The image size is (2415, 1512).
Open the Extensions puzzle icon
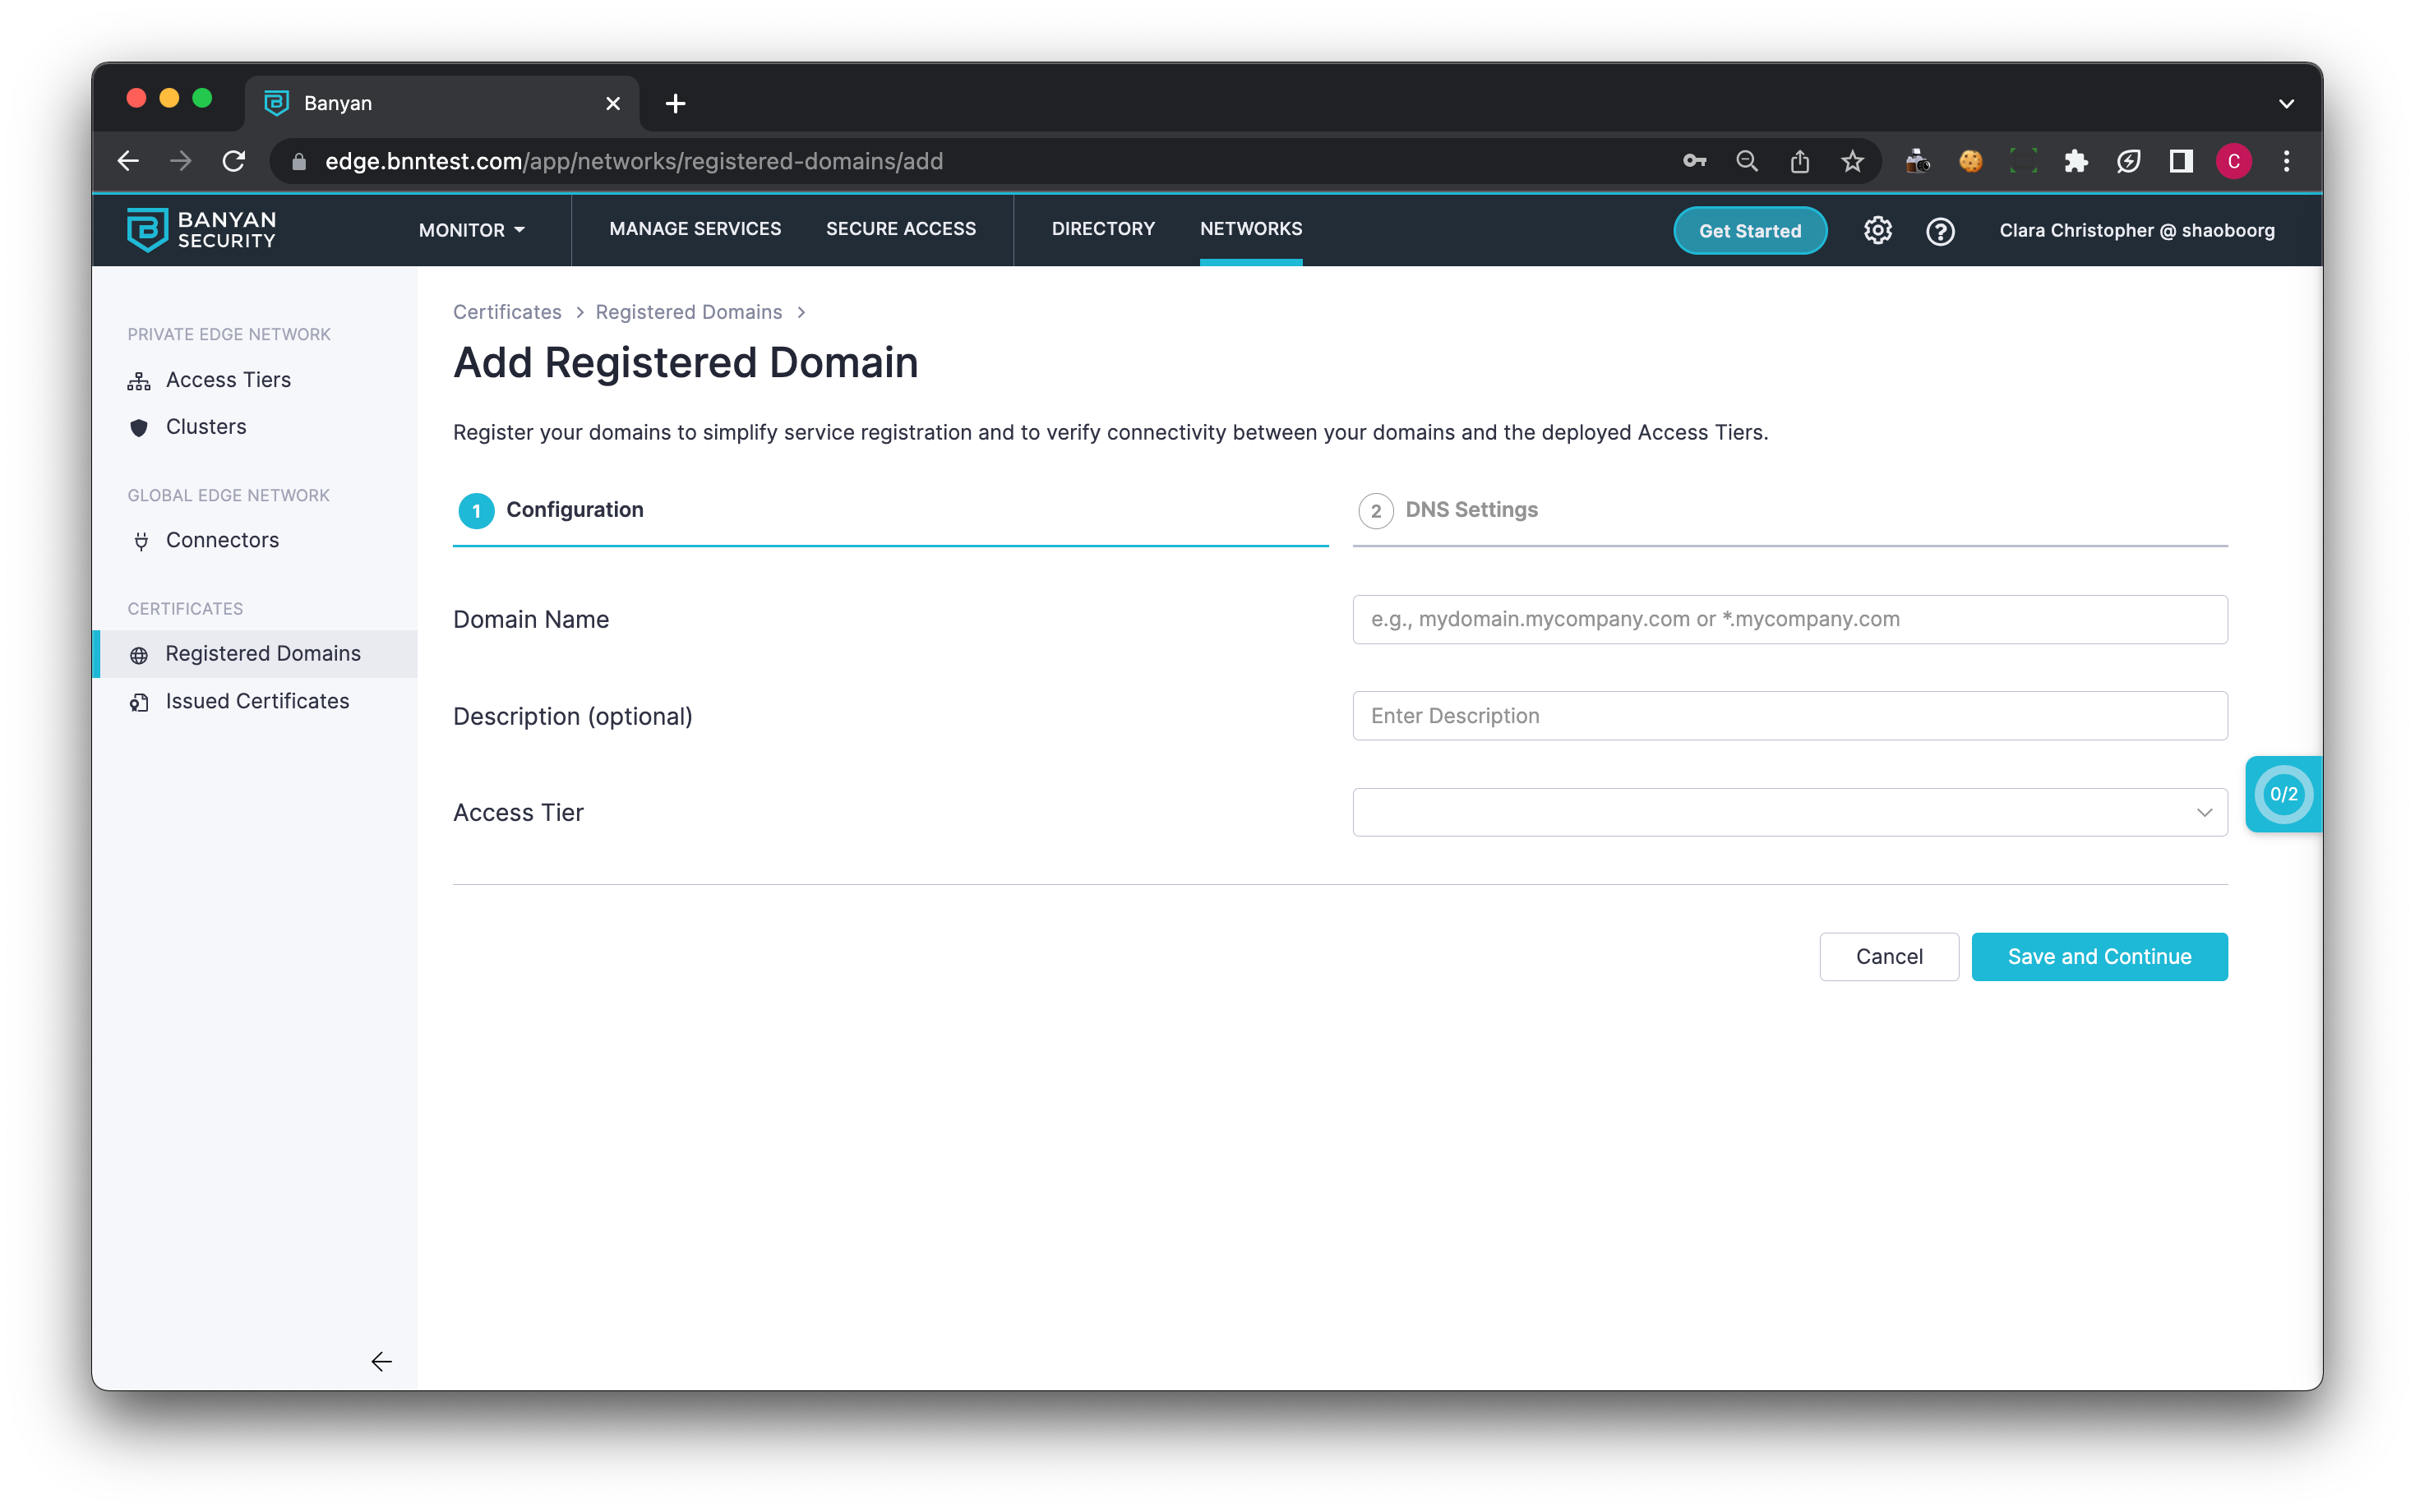tap(2076, 161)
